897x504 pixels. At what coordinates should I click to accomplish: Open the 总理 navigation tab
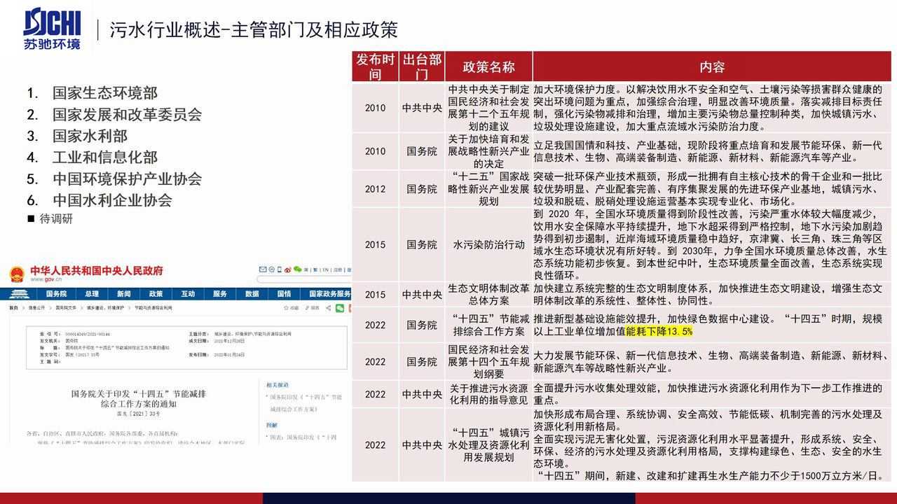tap(92, 294)
